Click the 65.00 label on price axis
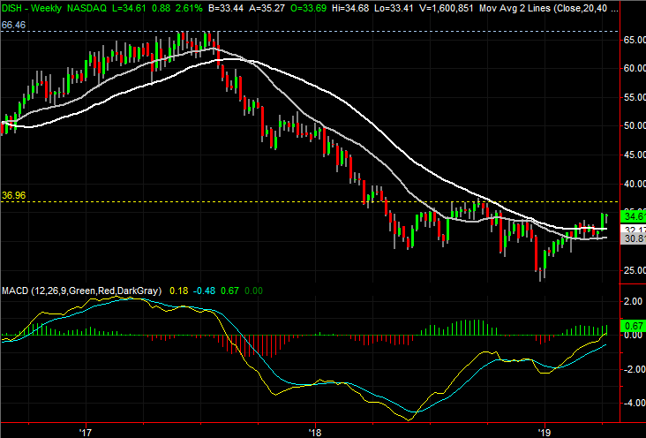This screenshot has width=646, height=438. coord(630,41)
